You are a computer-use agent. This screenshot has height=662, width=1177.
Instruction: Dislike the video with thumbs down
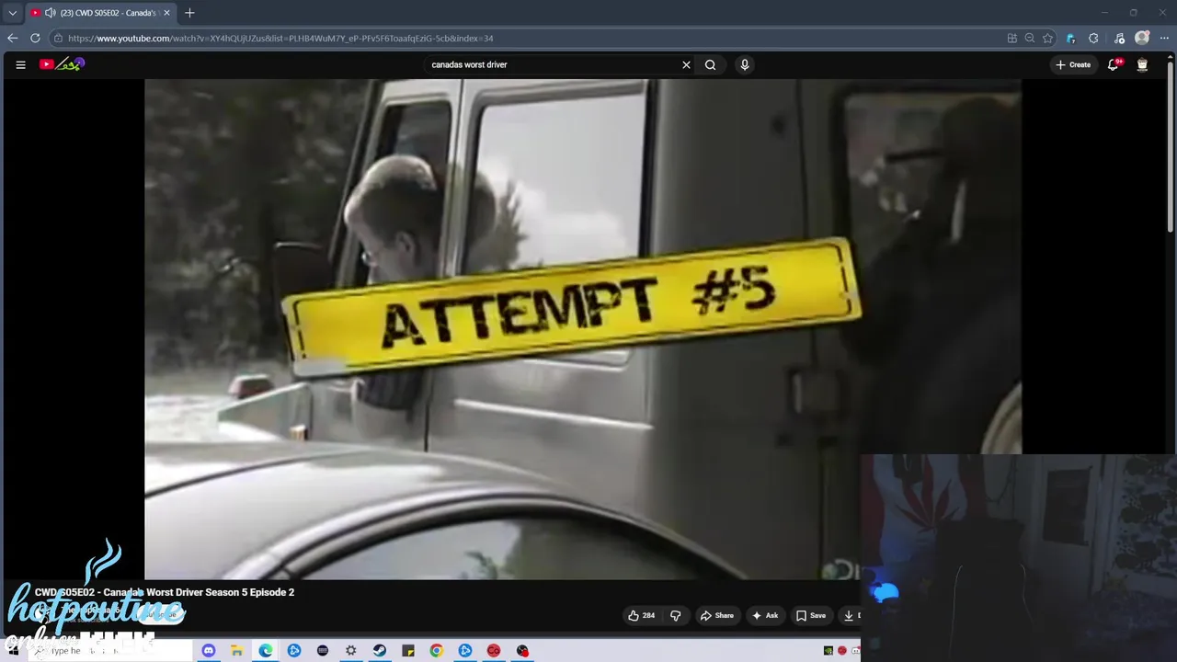tap(675, 615)
